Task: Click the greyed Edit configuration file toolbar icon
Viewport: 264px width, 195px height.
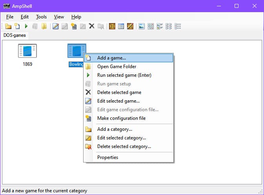Action: pos(65,26)
